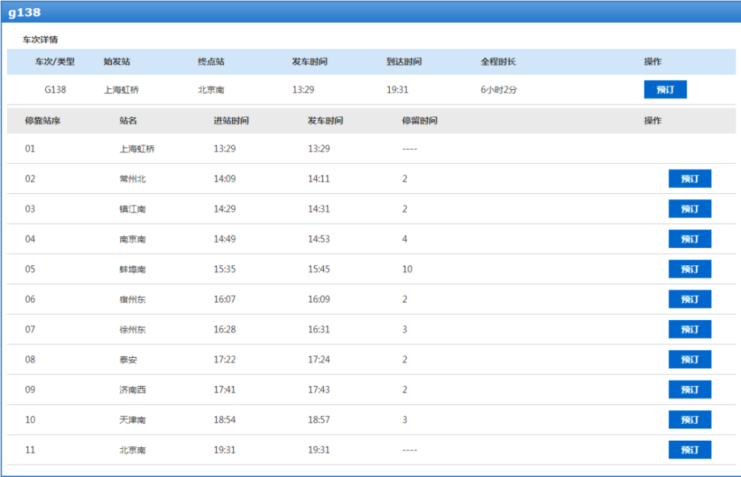Click arrival time 19:31 in summary row
Viewport: 741px width, 477px height.
(x=397, y=90)
